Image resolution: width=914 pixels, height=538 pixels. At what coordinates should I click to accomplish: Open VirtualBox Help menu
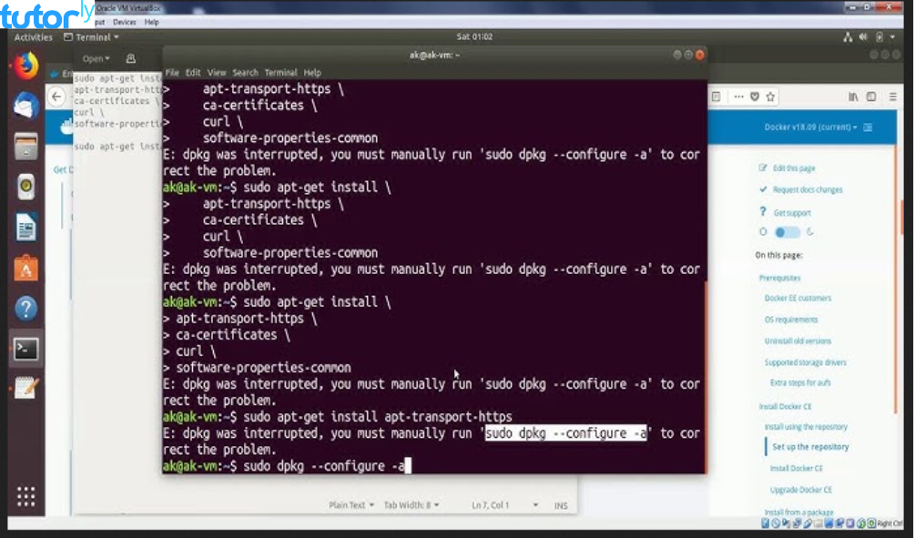pyautogui.click(x=151, y=22)
